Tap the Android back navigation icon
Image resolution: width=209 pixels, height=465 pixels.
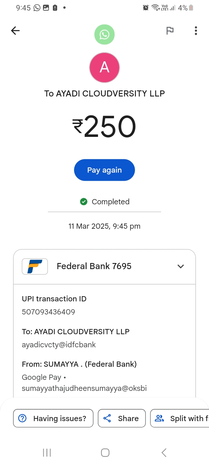pyautogui.click(x=164, y=453)
